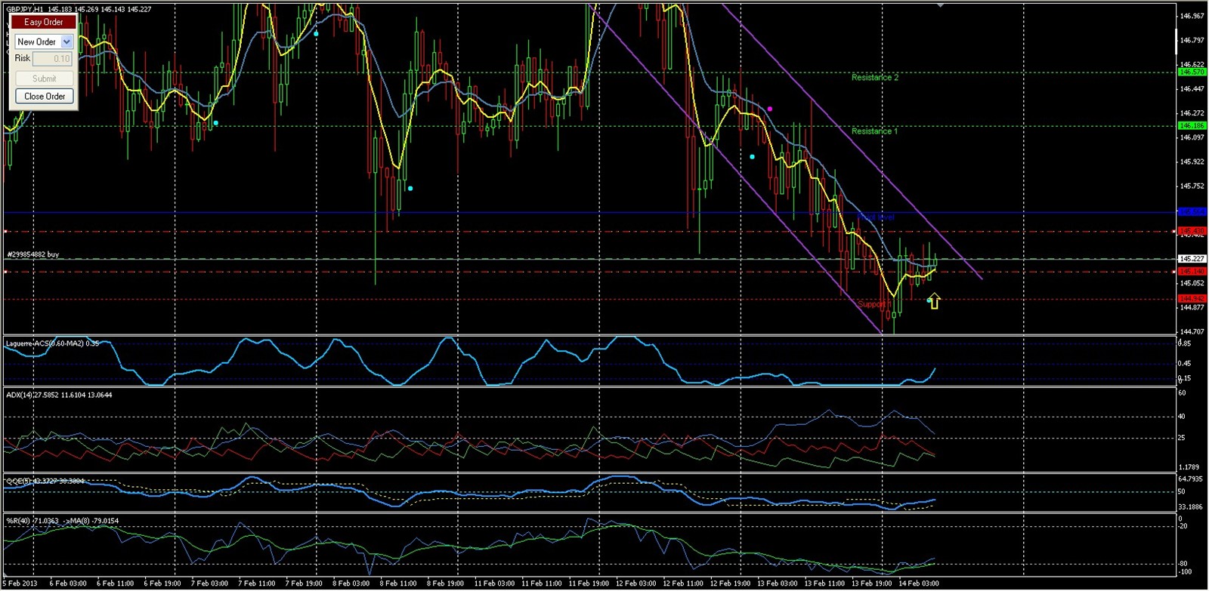Click the "Resistance 1" label
Image resolution: width=1209 pixels, height=591 pixels.
pos(875,131)
